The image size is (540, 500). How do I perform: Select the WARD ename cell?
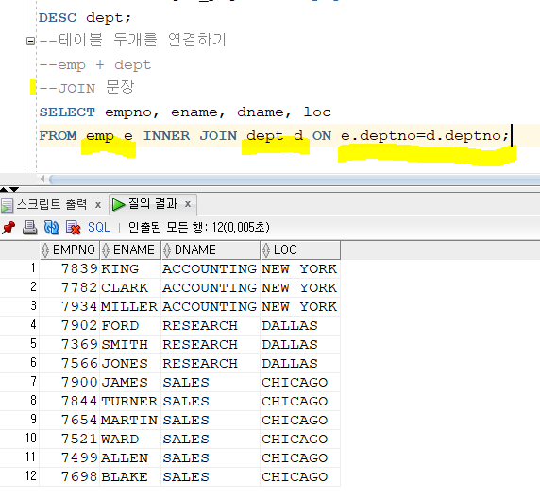click(x=130, y=440)
